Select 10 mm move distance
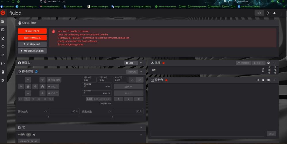Image resolution: width=287 pixels, height=144 pixels. [x=33, y=99]
